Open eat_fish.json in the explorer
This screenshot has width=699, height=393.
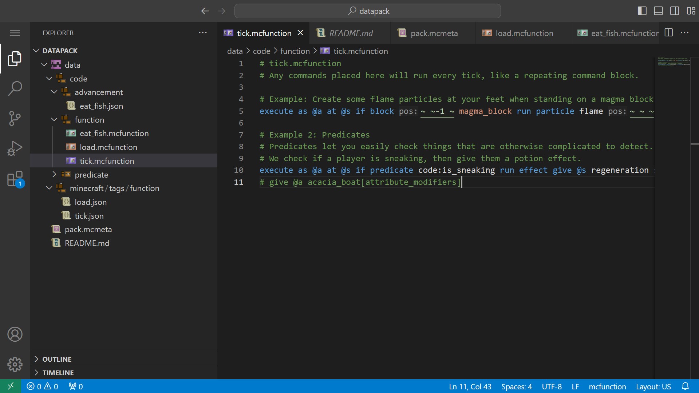tap(123, 106)
